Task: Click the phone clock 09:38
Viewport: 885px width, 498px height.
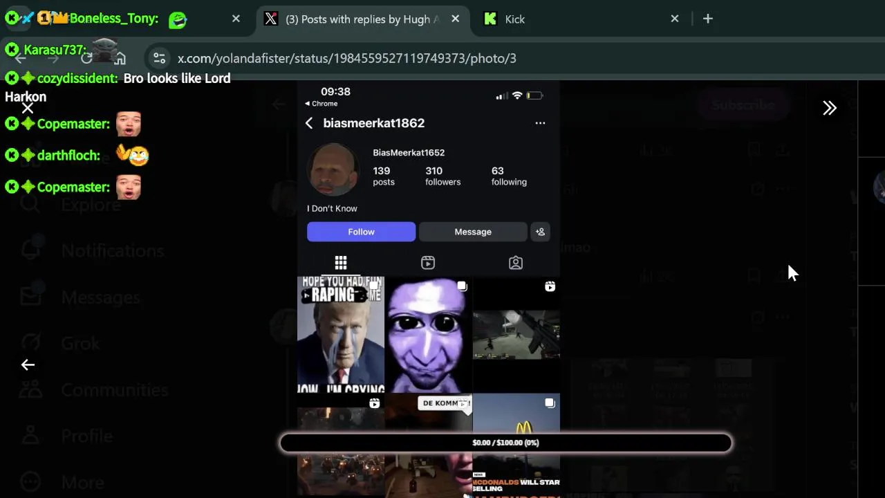Action: 335,91
